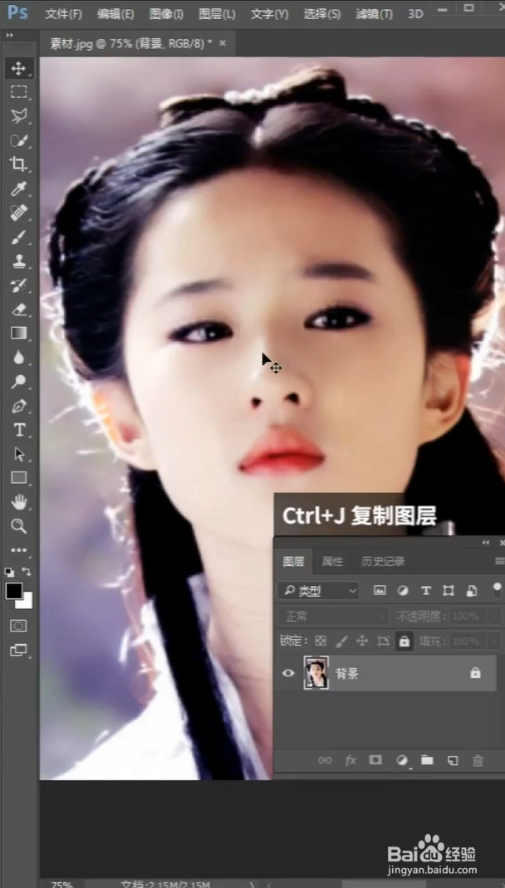This screenshot has width=505, height=888.
Task: Change screen mode from toolbar
Action: point(19,650)
